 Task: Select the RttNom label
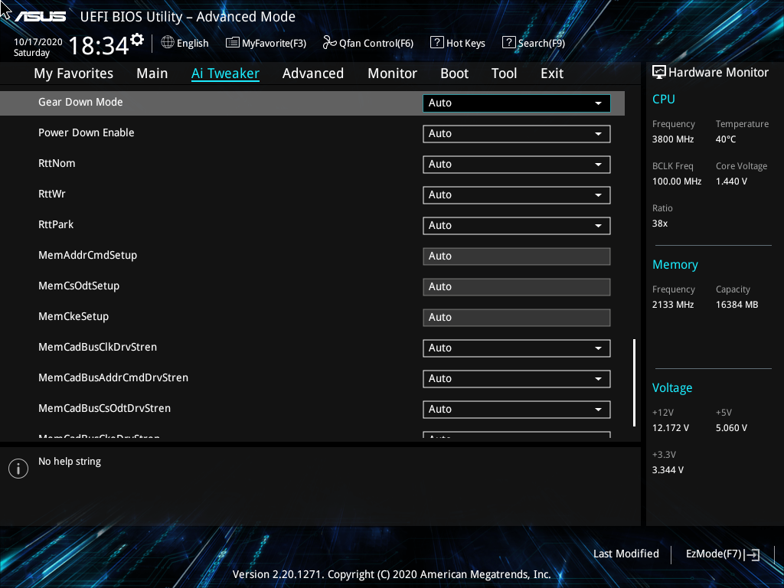point(57,164)
